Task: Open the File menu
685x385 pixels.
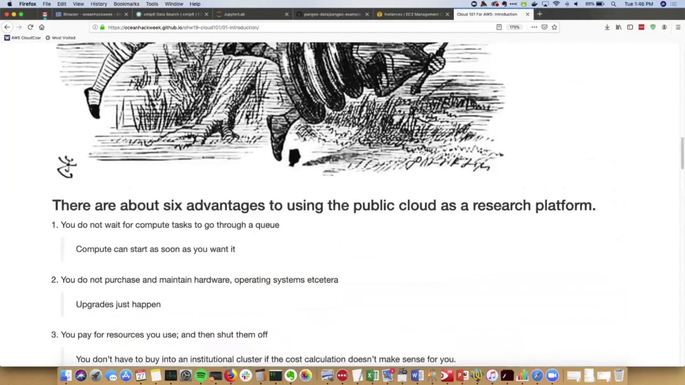Action: click(47, 4)
